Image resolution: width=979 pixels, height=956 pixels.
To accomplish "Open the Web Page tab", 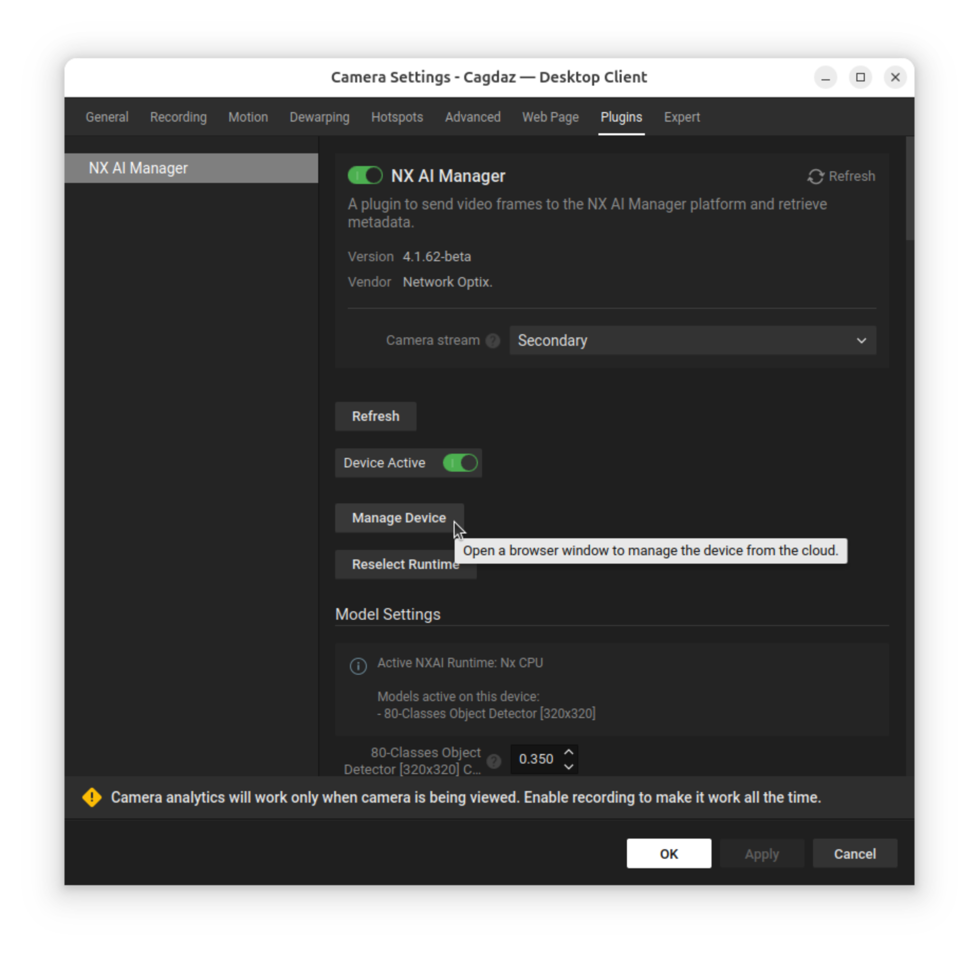I will coord(550,117).
